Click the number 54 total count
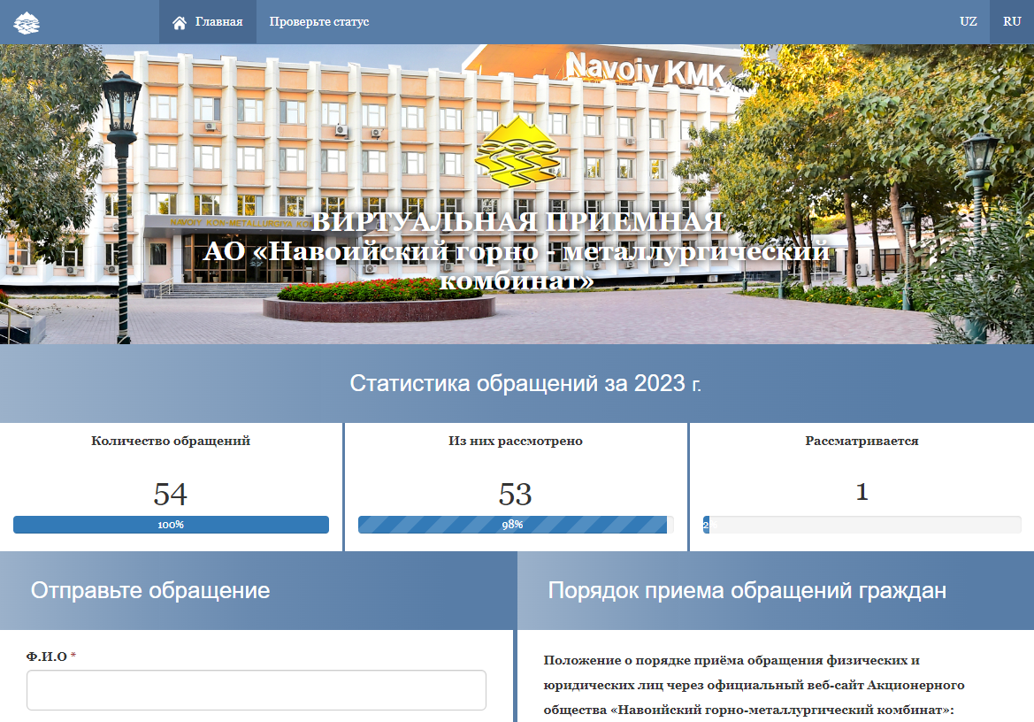The height and width of the screenshot is (722, 1034). (171, 494)
